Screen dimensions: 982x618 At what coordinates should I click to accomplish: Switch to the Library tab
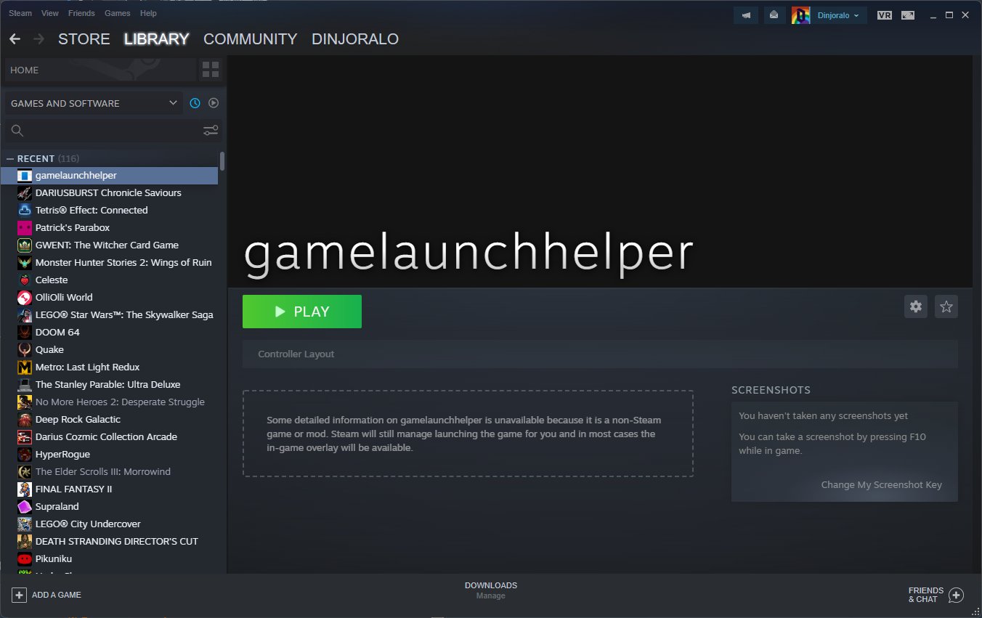coord(156,39)
